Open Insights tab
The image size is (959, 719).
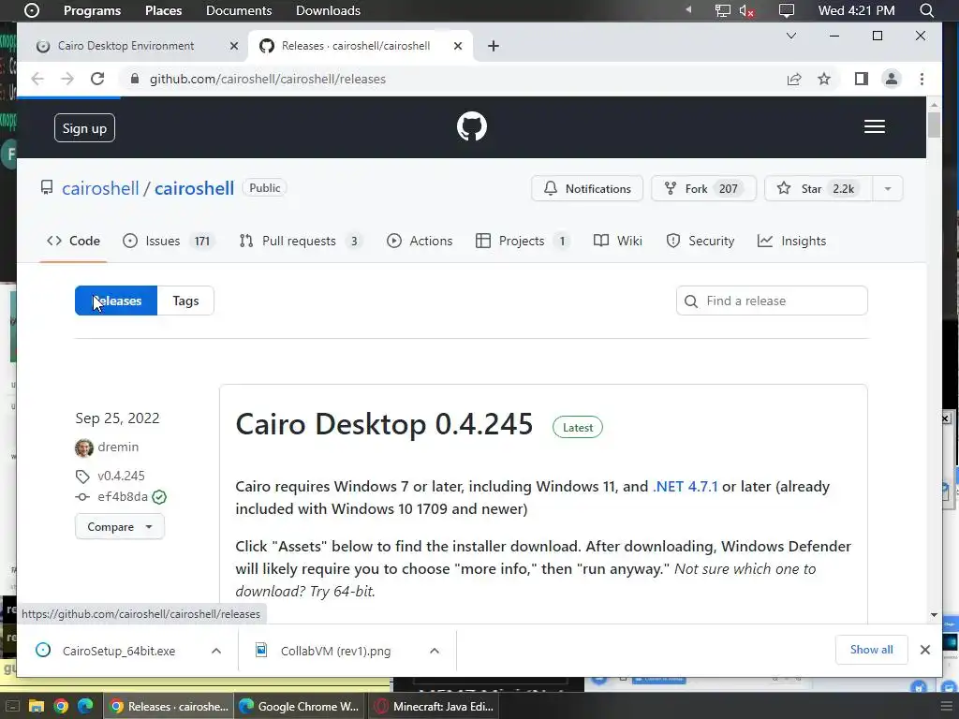tap(791, 241)
